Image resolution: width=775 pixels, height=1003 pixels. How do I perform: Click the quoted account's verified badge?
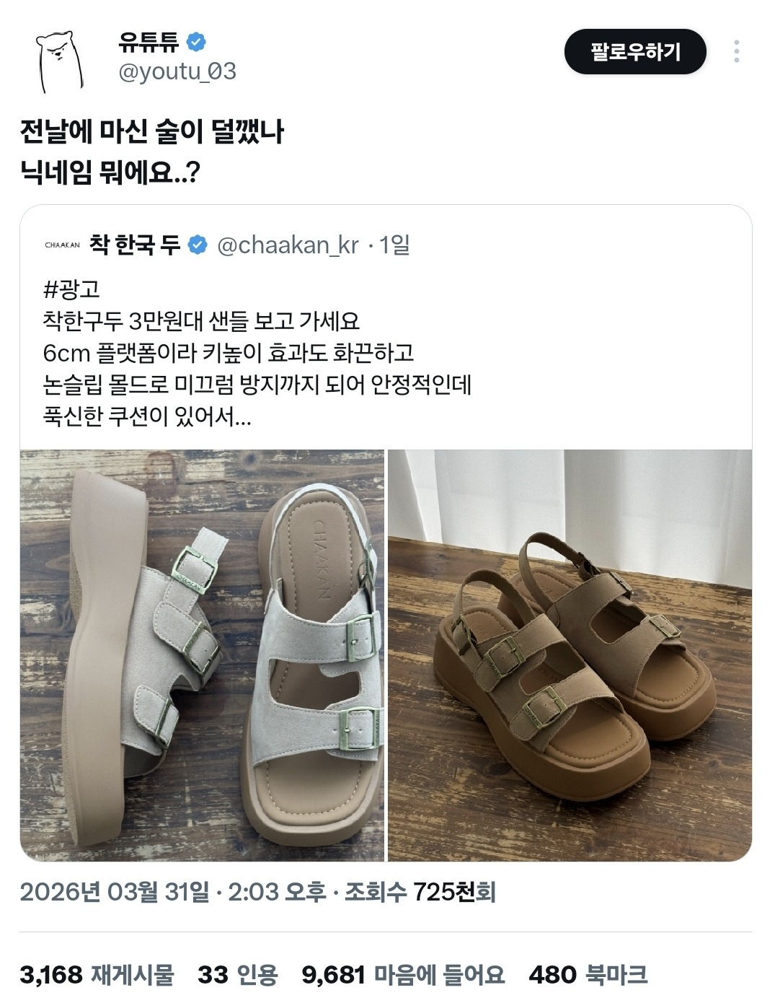tap(198, 245)
